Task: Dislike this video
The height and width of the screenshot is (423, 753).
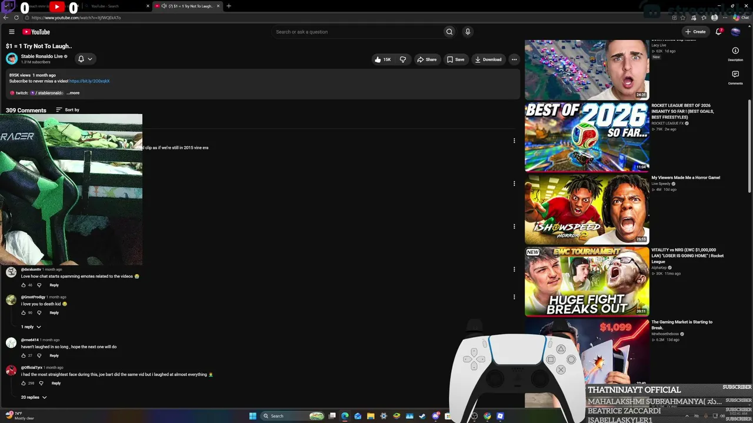Action: click(x=403, y=59)
